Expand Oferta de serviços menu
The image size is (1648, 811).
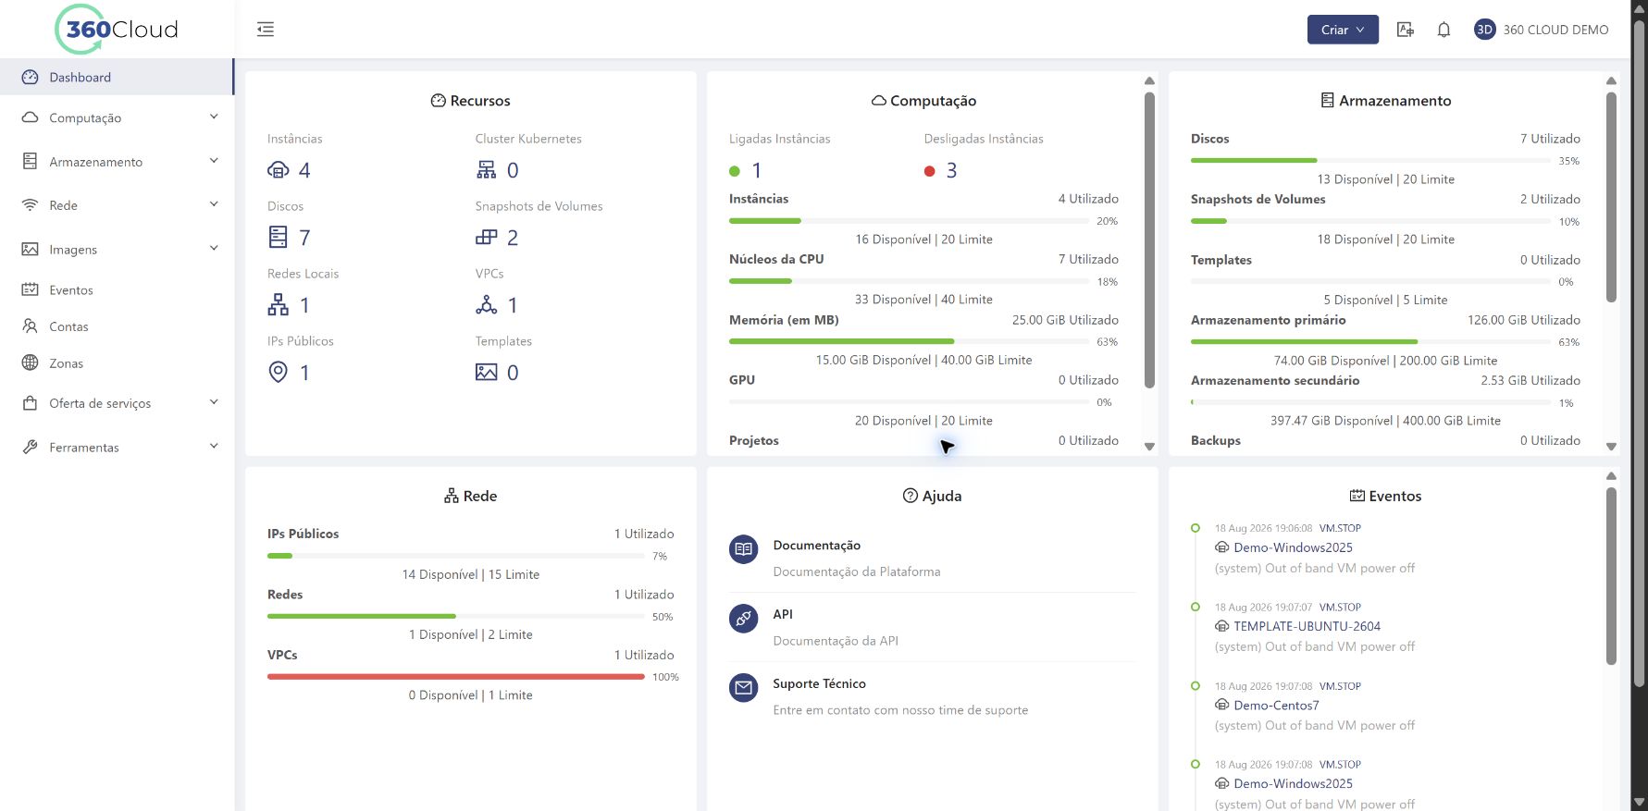click(x=118, y=403)
